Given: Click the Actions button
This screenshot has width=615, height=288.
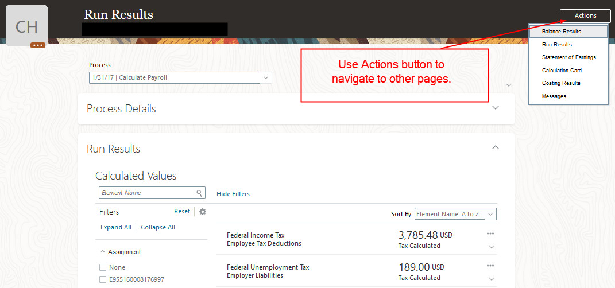Looking at the screenshot, I should (x=585, y=16).
